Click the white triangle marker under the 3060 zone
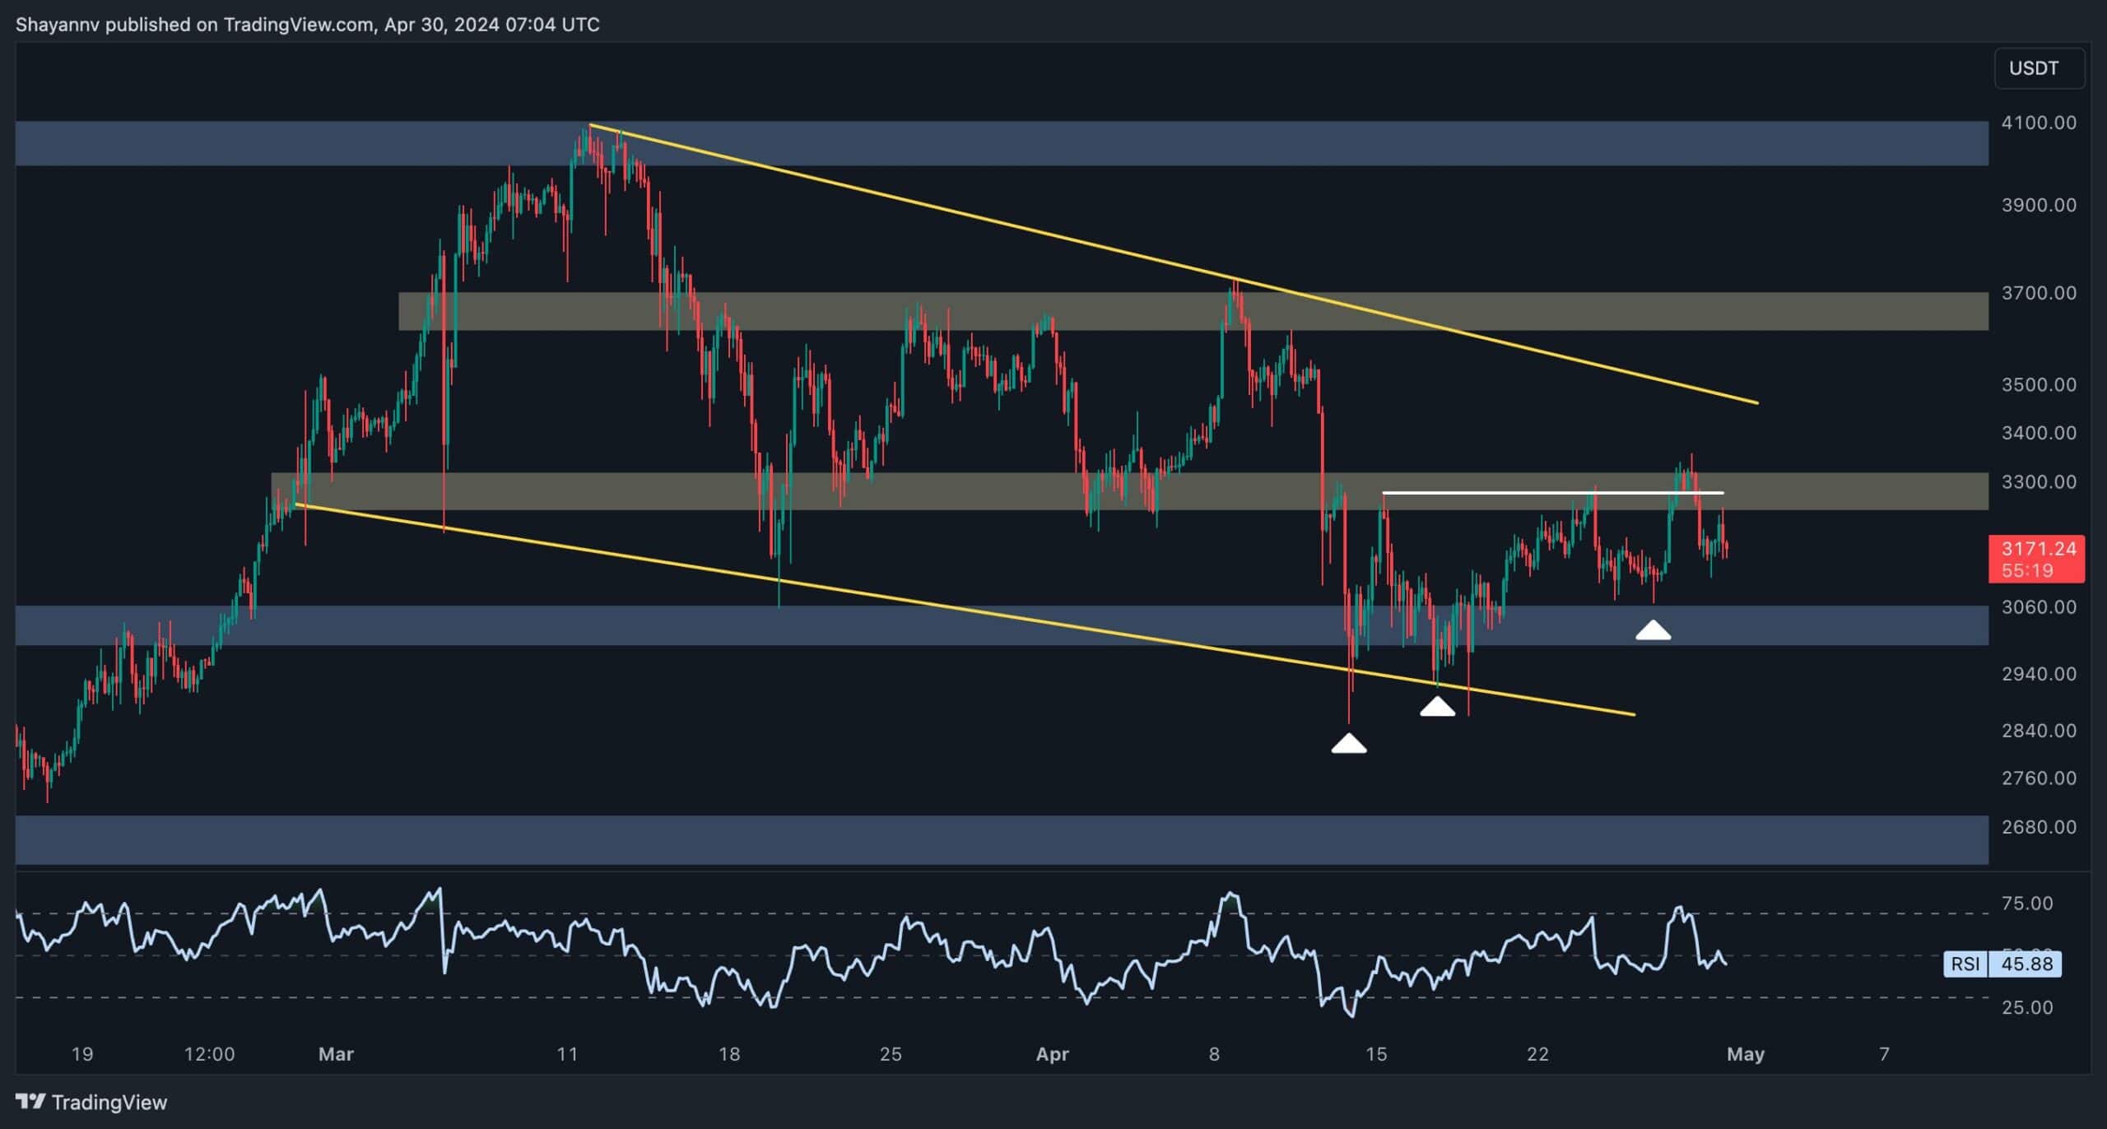 coord(1653,631)
